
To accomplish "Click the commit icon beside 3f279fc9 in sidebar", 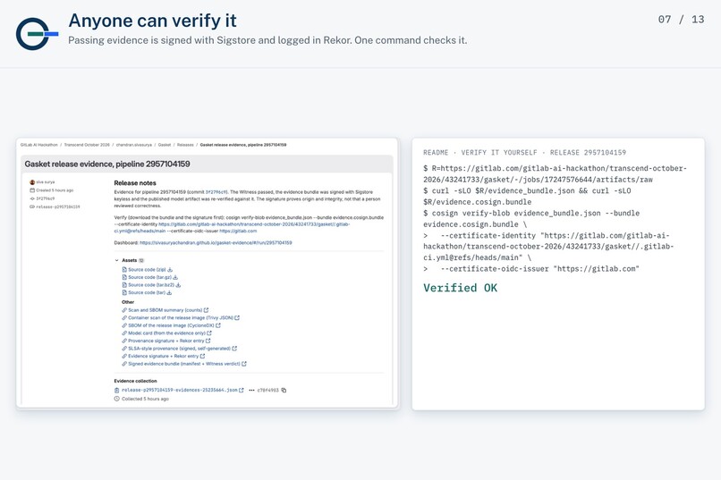I will point(32,199).
